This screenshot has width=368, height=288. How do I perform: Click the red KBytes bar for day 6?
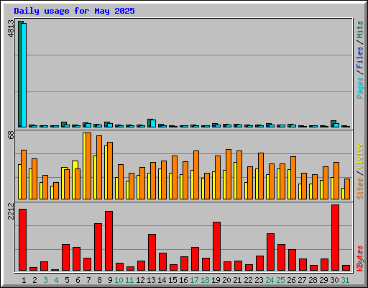click(76, 259)
